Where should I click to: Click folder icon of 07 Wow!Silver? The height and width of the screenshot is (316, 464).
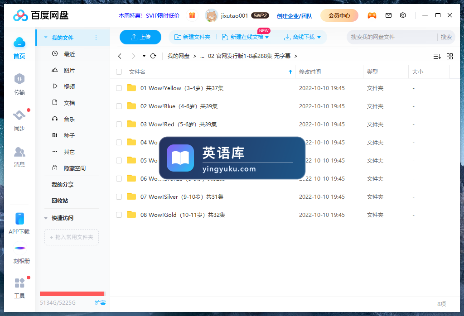coord(131,196)
